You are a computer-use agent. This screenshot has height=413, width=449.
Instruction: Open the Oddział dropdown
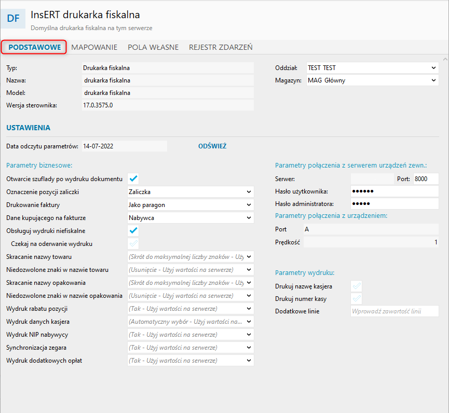point(372,68)
